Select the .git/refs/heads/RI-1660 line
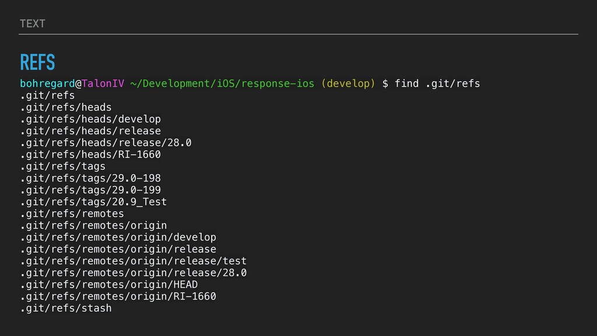This screenshot has height=336, width=597. pyautogui.click(x=90, y=155)
